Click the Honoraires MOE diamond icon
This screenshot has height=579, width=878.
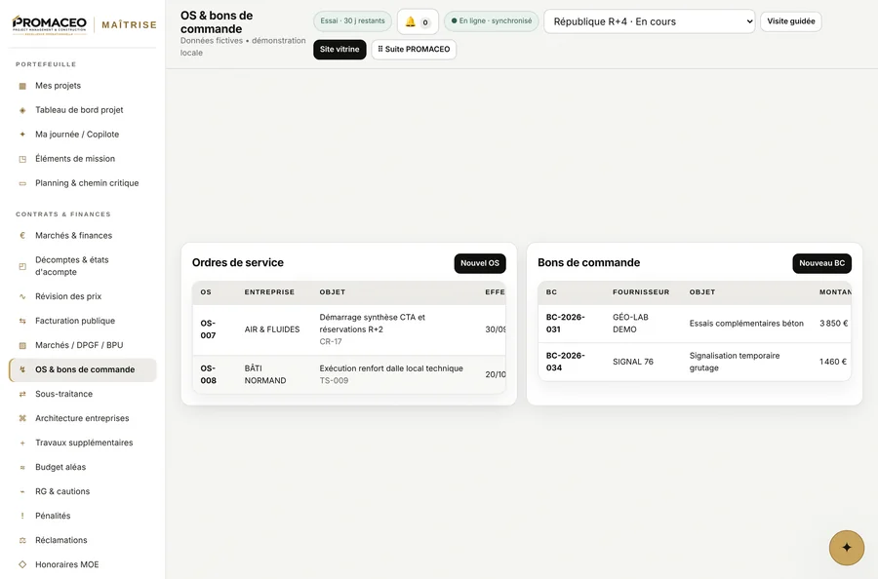pyautogui.click(x=22, y=564)
